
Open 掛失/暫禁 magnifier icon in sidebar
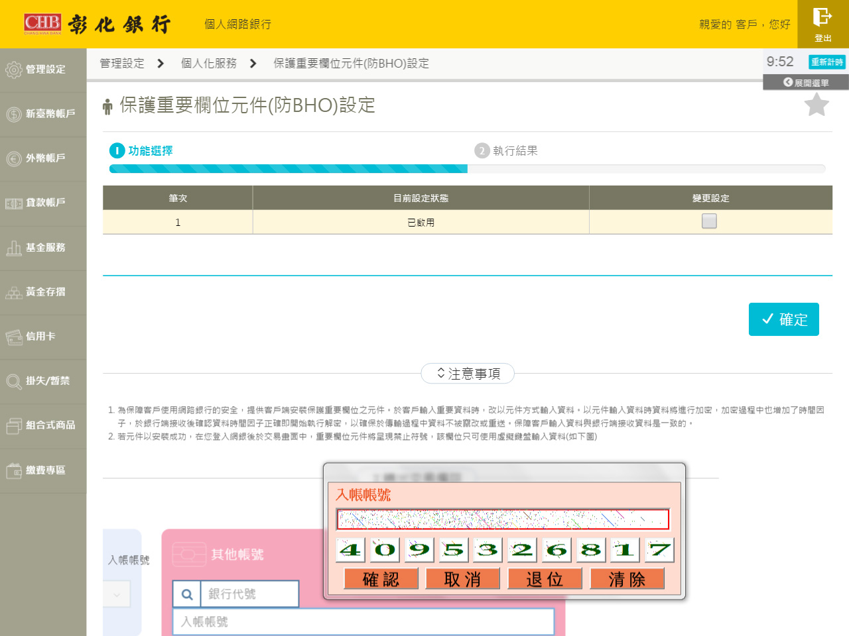click(x=14, y=381)
